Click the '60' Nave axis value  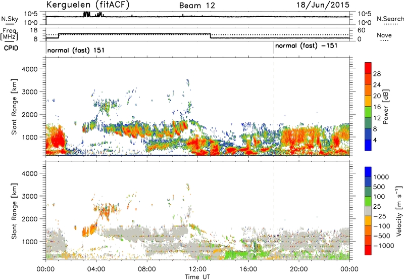(x=361, y=30)
